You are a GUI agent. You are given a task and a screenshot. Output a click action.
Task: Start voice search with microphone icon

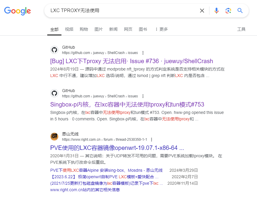click(216, 11)
